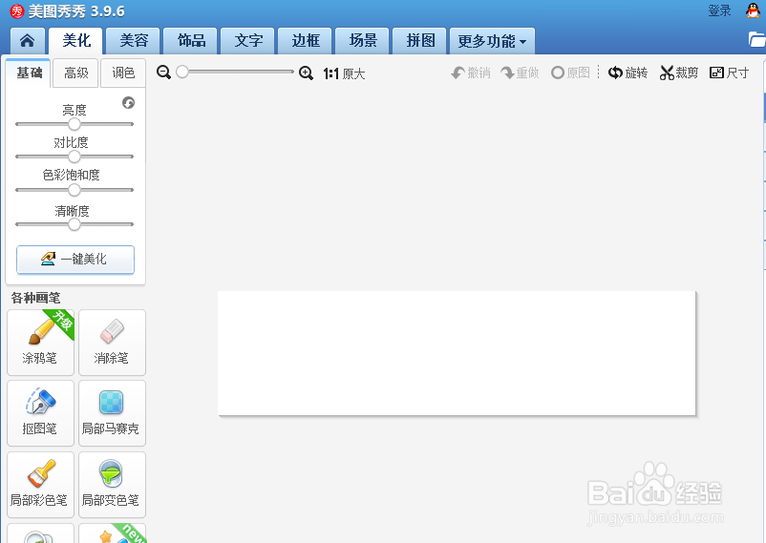Reset adjustments with the circular arrow icon
Image resolution: width=766 pixels, height=543 pixels.
click(129, 102)
